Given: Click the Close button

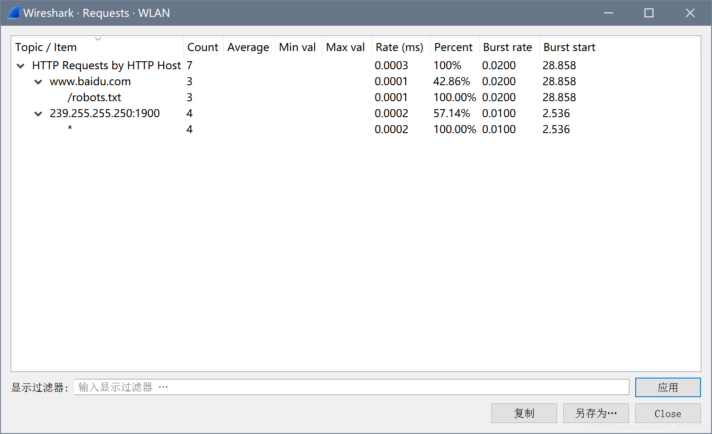Looking at the screenshot, I should pyautogui.click(x=668, y=413).
